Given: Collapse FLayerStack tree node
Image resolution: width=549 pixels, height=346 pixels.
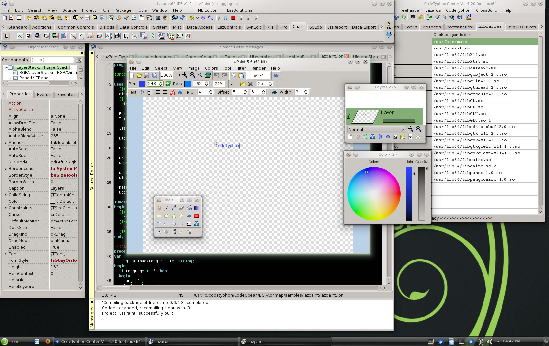Looking at the screenshot, I should pos(6,67).
